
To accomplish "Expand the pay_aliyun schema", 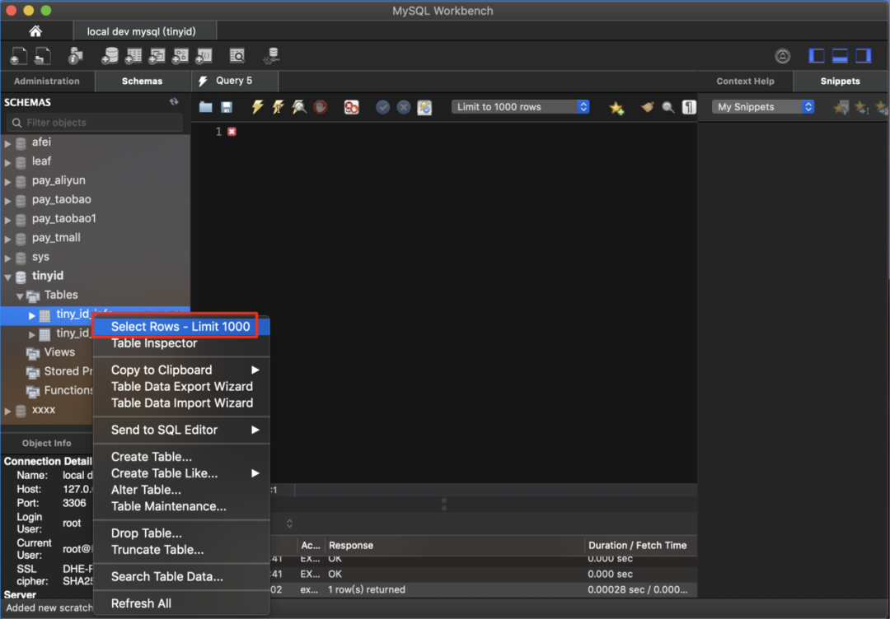I will (7, 182).
